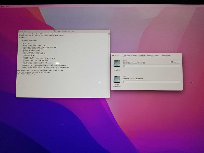Open the Displays tab
The width and height of the screenshot is (204, 153).
(134, 55)
